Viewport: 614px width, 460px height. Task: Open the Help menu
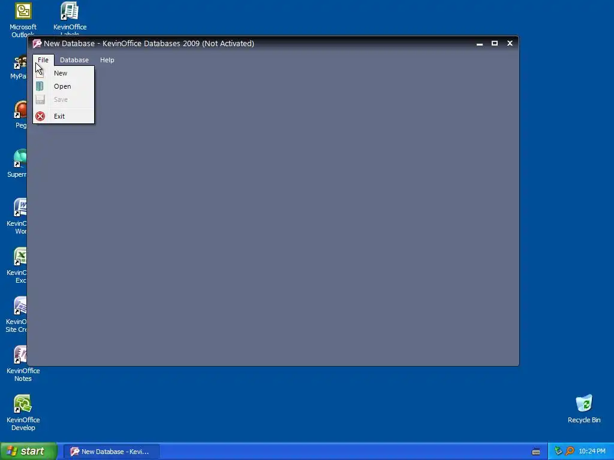[107, 60]
